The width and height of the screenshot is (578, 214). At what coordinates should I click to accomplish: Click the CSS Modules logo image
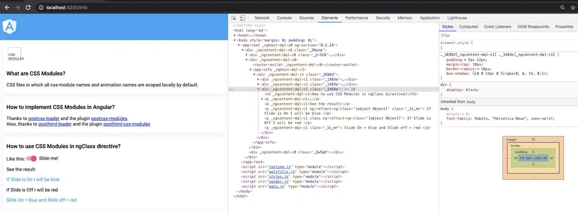[x=15, y=54]
